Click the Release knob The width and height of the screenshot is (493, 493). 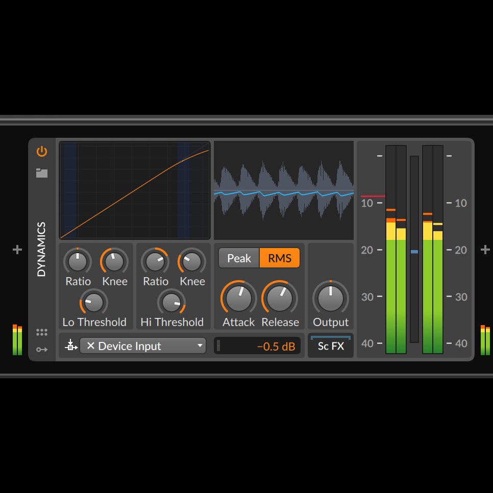(280, 298)
